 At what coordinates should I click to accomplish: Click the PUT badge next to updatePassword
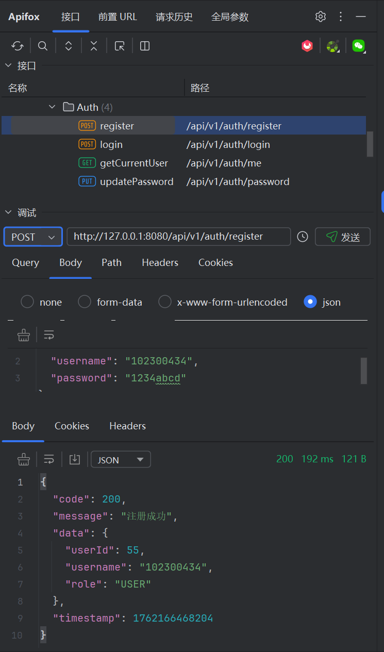coord(87,181)
